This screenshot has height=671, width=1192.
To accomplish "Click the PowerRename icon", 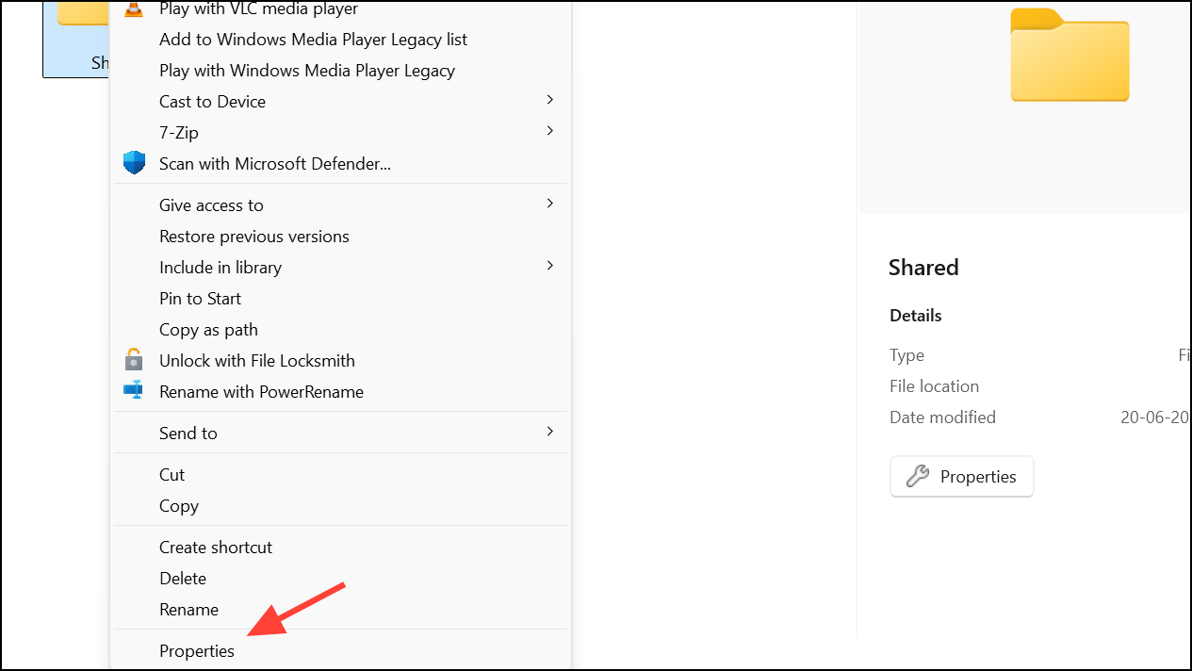I will [x=135, y=391].
